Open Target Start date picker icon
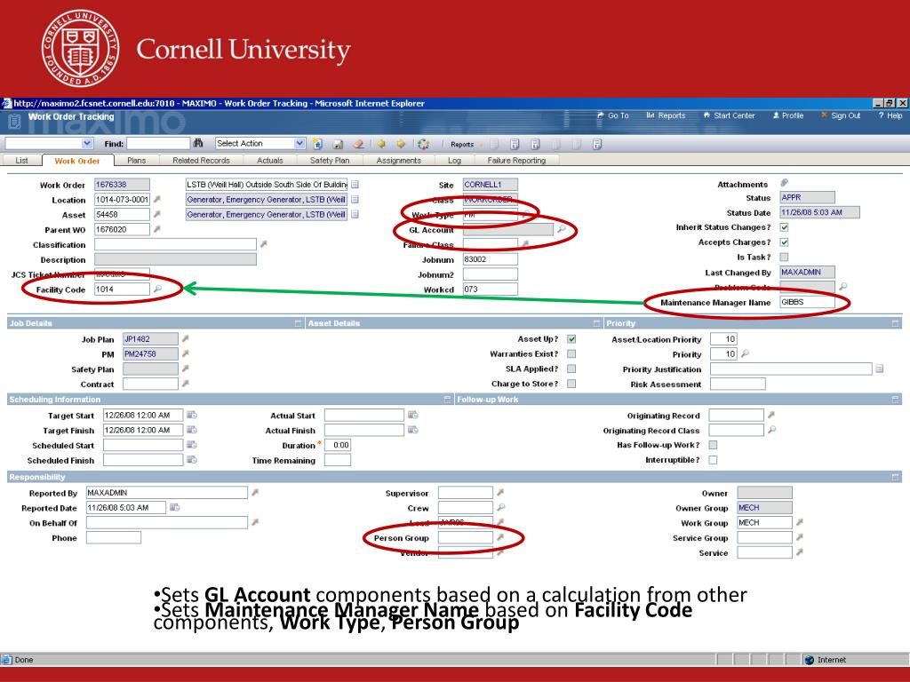Image resolution: width=910 pixels, height=682 pixels. click(x=192, y=415)
